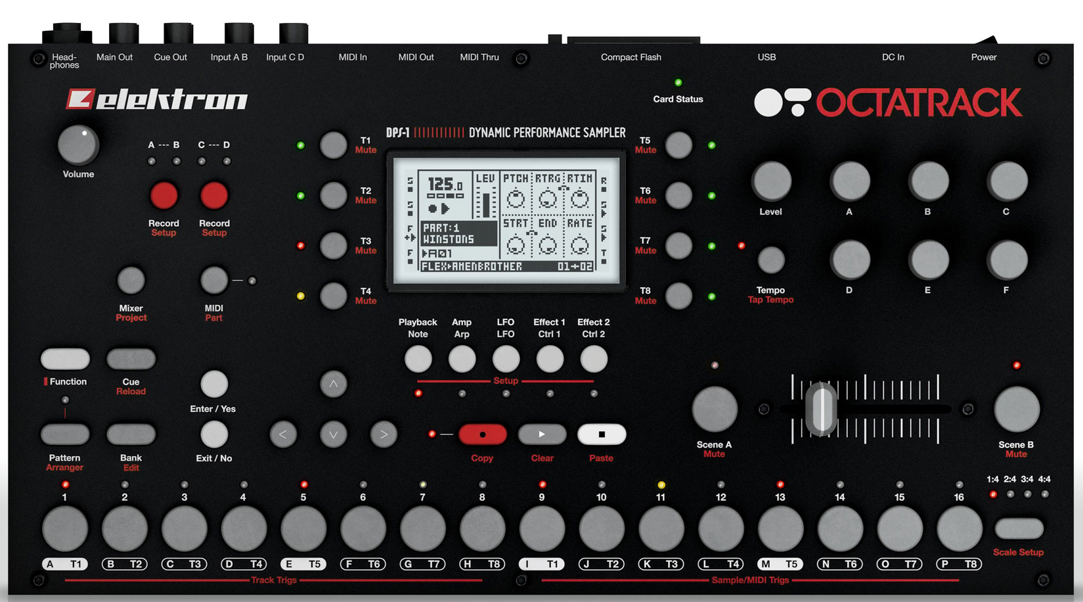
Task: Click the stop Paste button
Action: (x=602, y=434)
